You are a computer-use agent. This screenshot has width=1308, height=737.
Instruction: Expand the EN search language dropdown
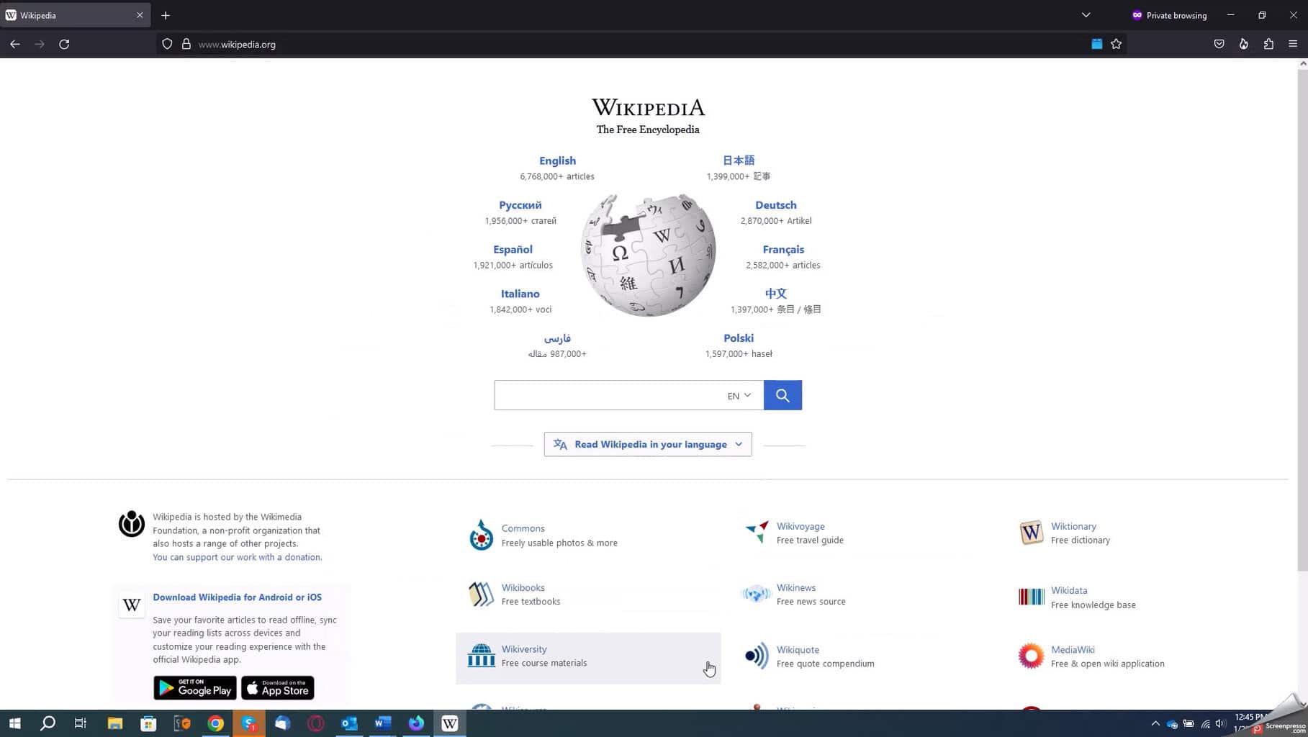739,395
